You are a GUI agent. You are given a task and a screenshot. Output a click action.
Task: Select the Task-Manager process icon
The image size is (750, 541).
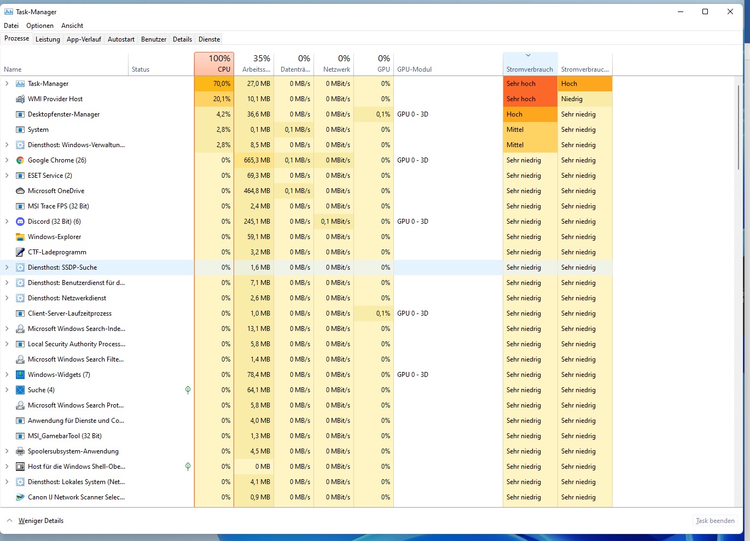click(20, 83)
